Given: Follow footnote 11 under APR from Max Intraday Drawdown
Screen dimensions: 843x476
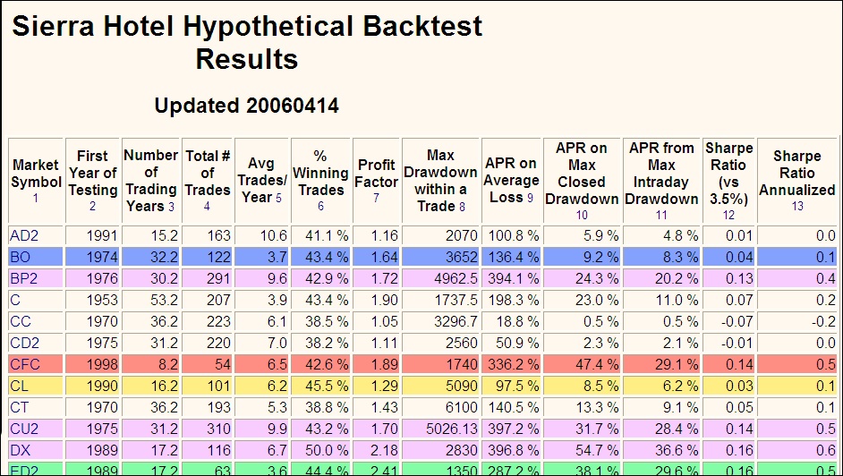Looking at the screenshot, I should [661, 216].
